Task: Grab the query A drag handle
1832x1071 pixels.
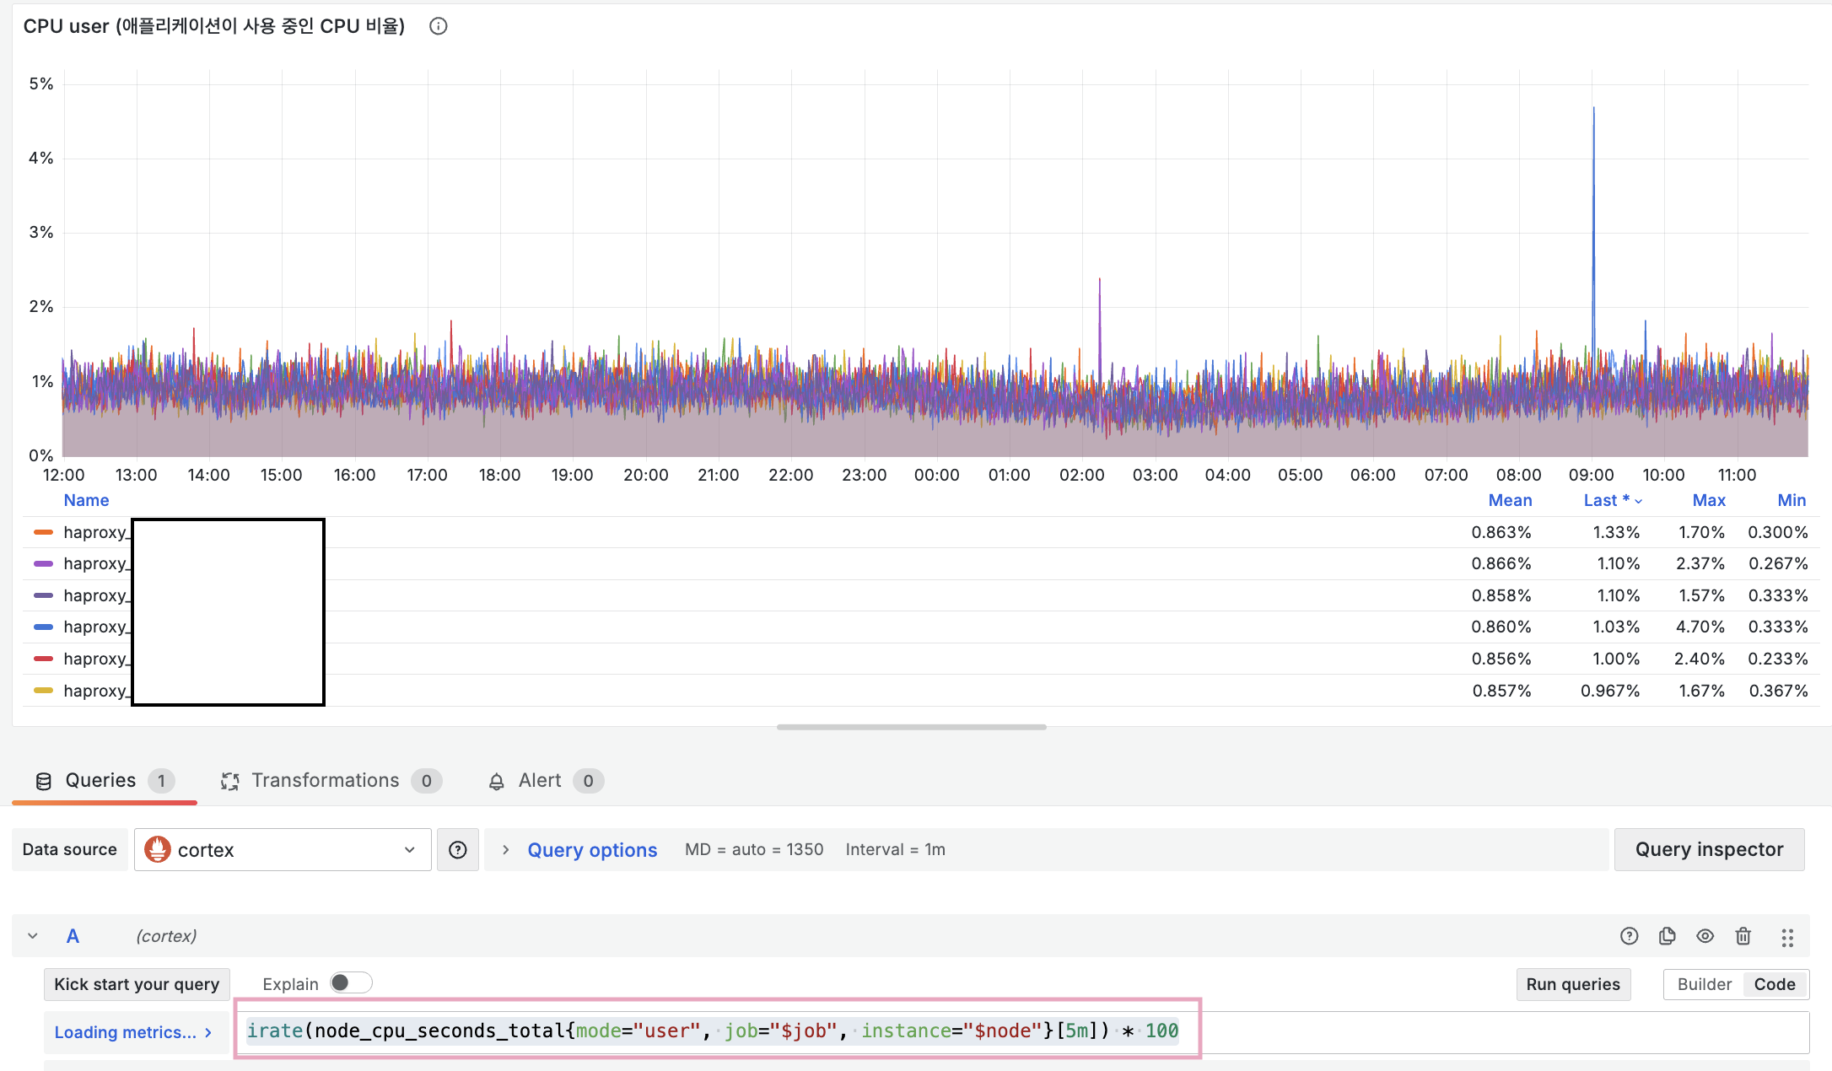Action: pyautogui.click(x=1786, y=937)
